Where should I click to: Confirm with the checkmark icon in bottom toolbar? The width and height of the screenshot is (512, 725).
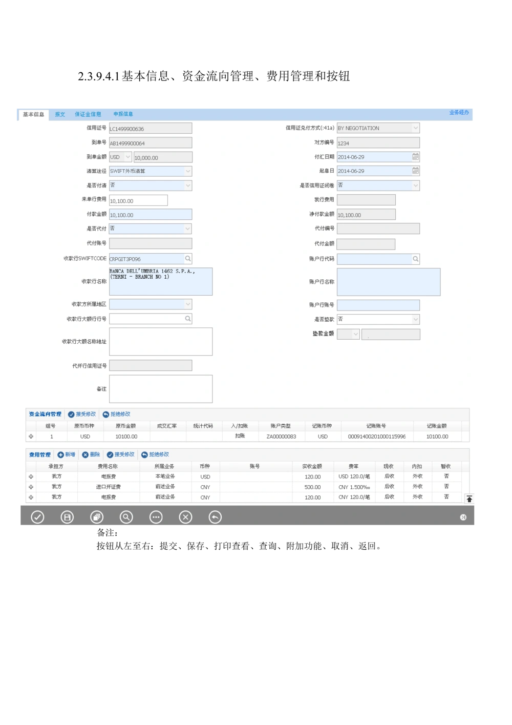click(x=37, y=517)
